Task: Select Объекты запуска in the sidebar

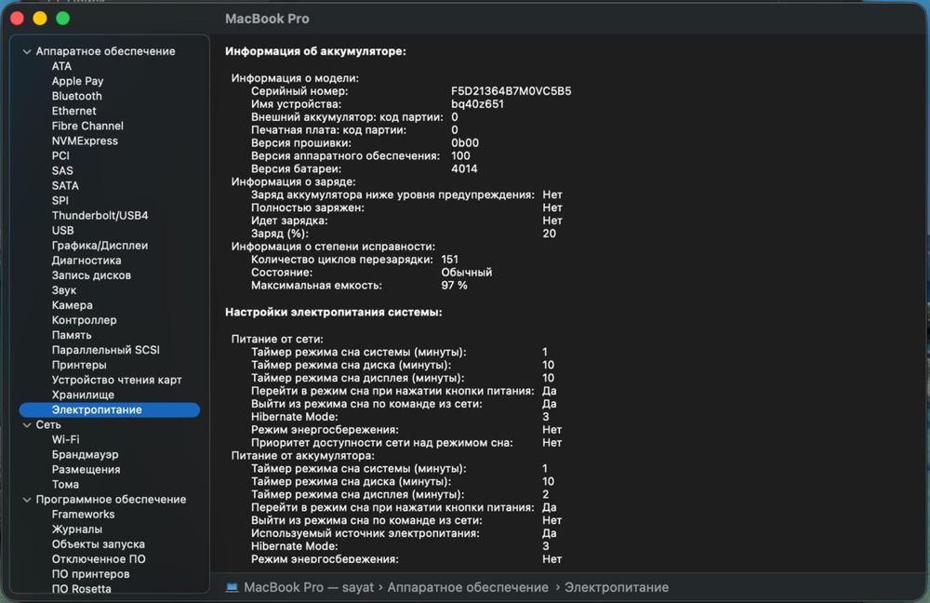Action: click(x=98, y=544)
